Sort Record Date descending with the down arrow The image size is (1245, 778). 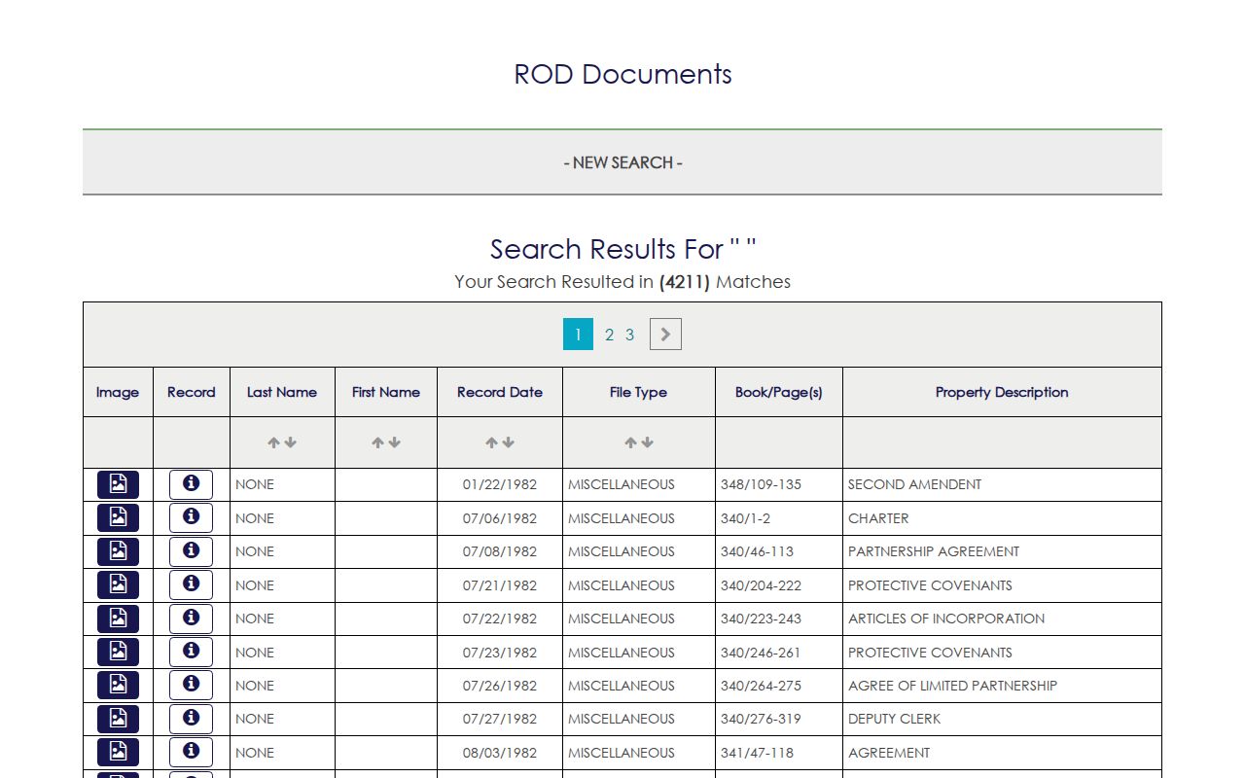click(508, 442)
